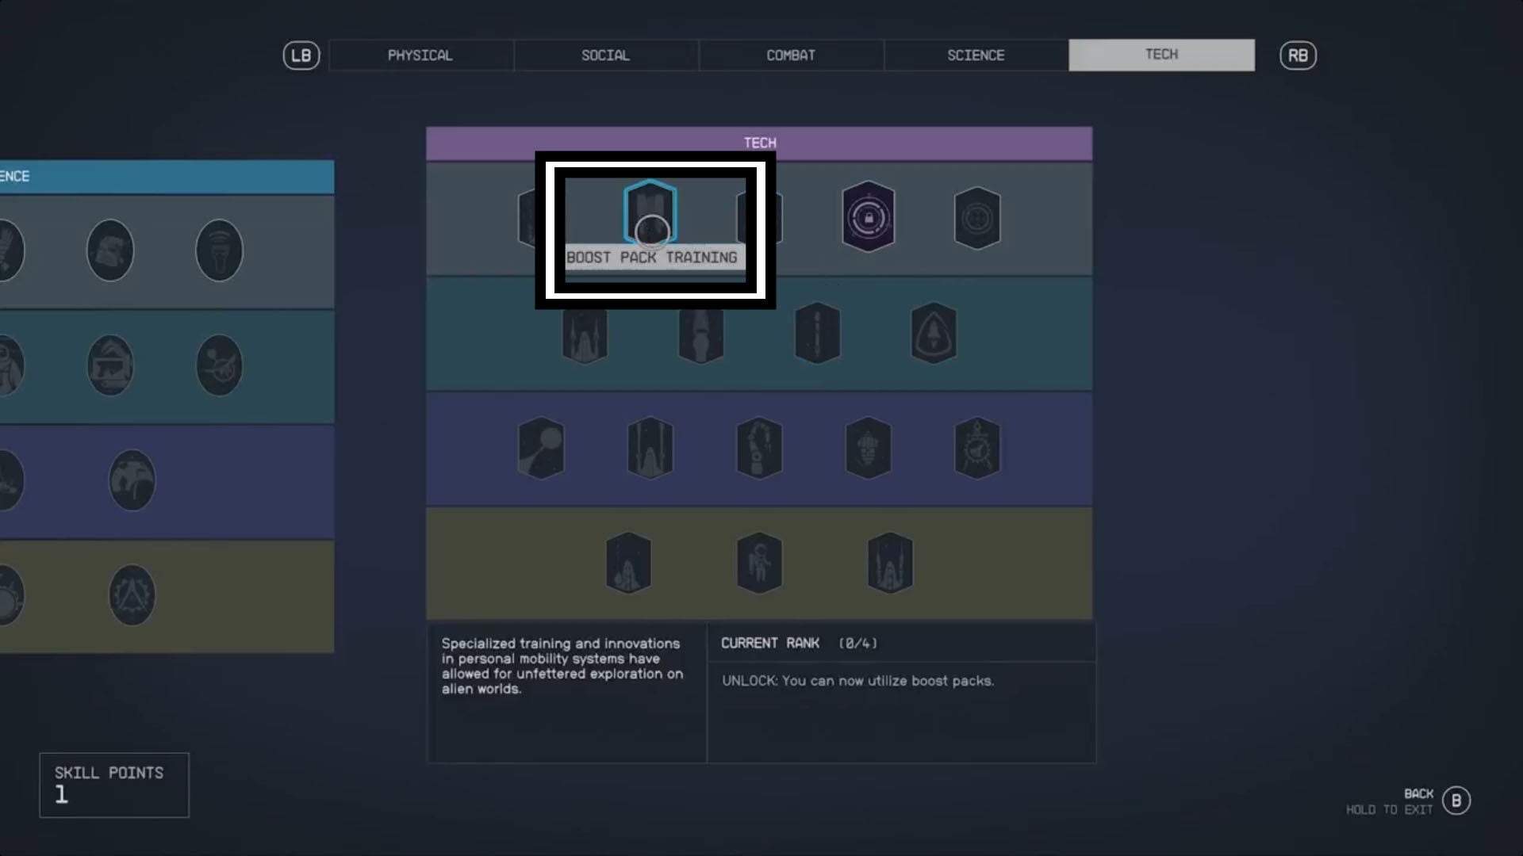Select the highlighted TECH tab

(1160, 55)
